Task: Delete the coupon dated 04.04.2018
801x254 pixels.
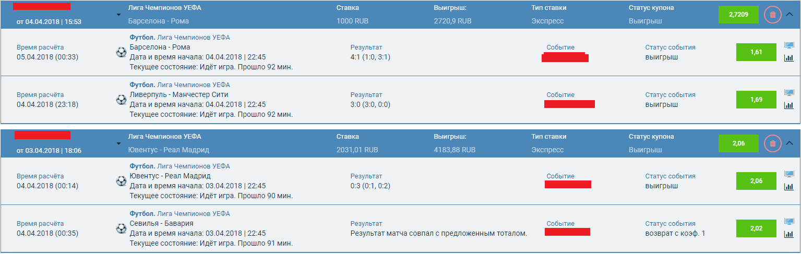Action: 773,15
